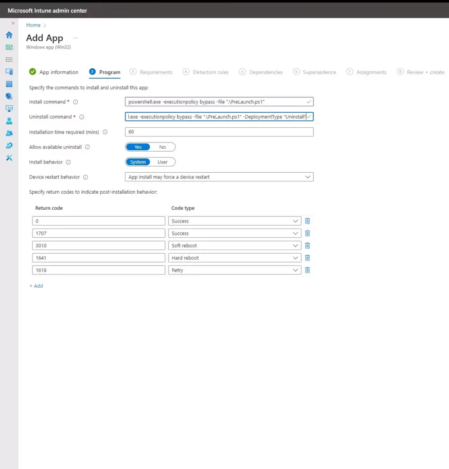Focus the Install command field
This screenshot has height=469, width=449.
(x=219, y=102)
